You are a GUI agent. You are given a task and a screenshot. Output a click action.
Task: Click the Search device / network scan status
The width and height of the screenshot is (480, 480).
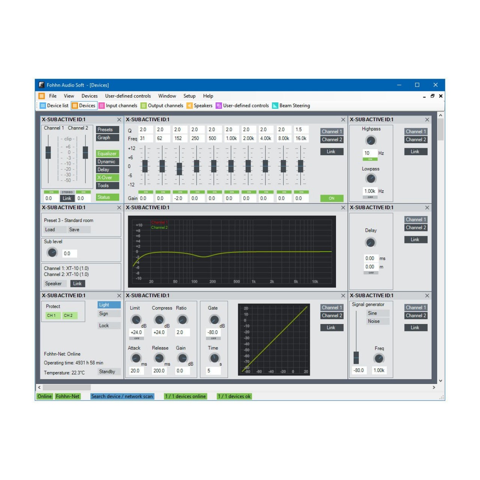122,396
